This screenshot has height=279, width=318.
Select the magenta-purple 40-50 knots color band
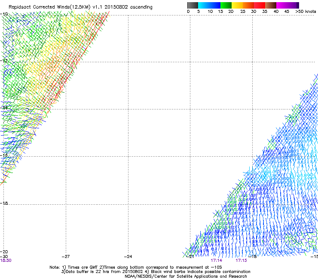(x=287, y=5)
